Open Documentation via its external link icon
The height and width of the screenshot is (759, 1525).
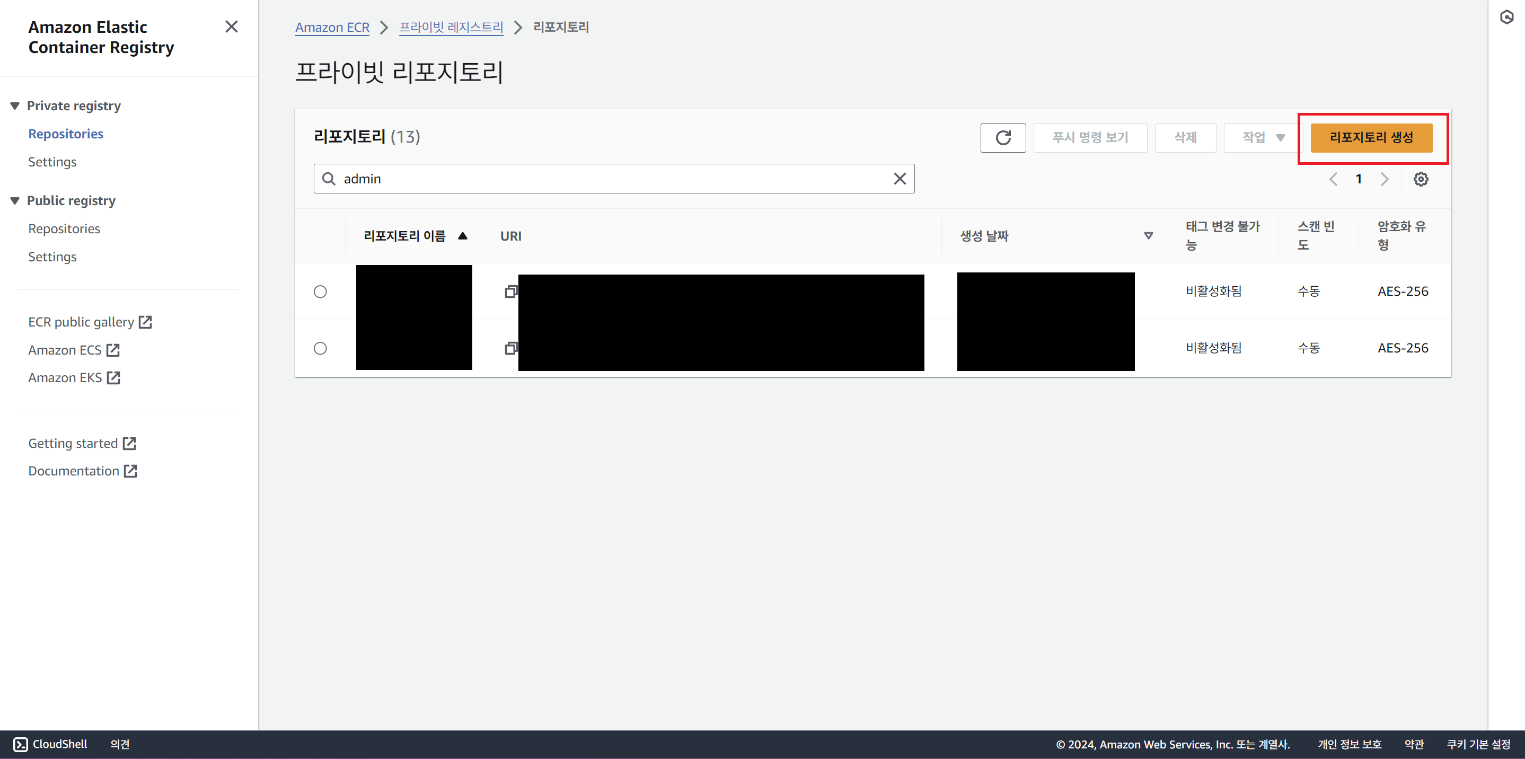coord(131,471)
